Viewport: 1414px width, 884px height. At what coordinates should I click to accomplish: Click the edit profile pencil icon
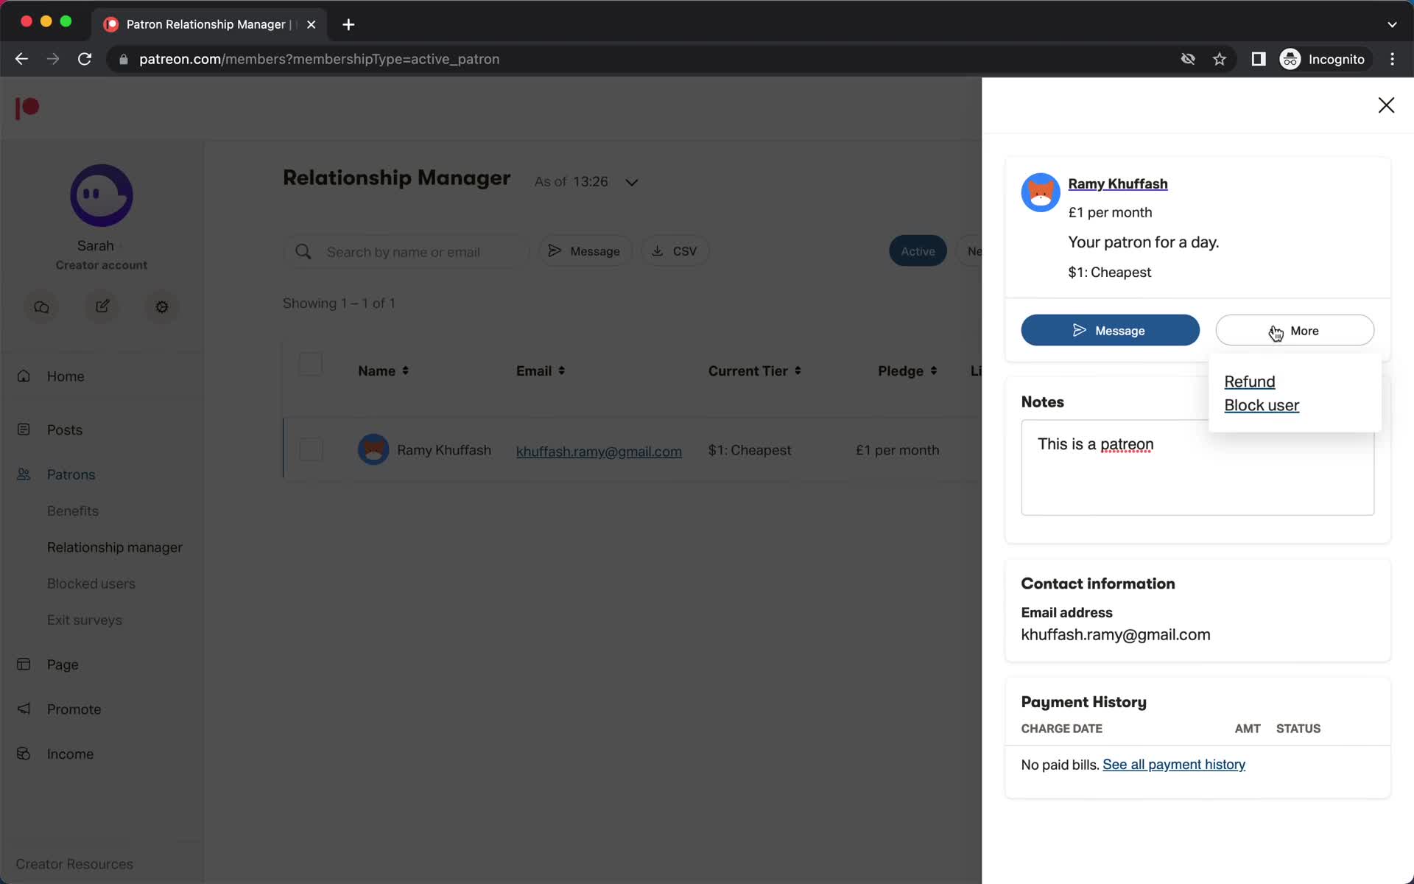coord(102,306)
